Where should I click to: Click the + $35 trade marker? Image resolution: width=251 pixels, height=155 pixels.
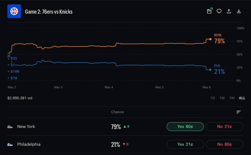coord(12,59)
